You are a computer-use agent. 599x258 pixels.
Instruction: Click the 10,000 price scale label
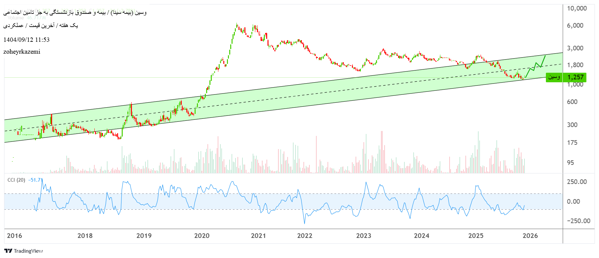(577, 9)
